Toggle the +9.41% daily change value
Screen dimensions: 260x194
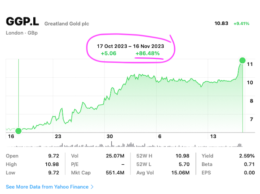tap(241, 24)
